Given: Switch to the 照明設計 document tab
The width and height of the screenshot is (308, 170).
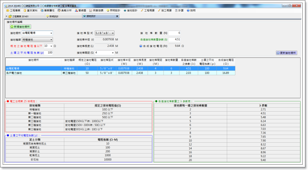Looking at the screenshot, I should pos(63,16).
